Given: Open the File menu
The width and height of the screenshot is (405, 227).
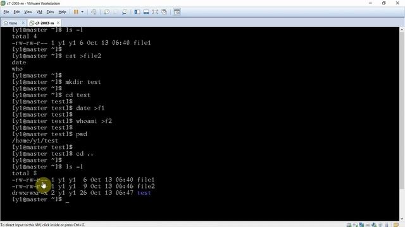Looking at the screenshot, I should (x=6, y=12).
